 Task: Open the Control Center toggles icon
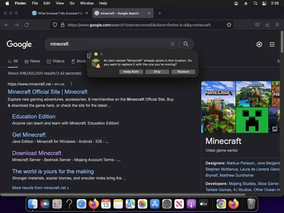(x=264, y=3)
